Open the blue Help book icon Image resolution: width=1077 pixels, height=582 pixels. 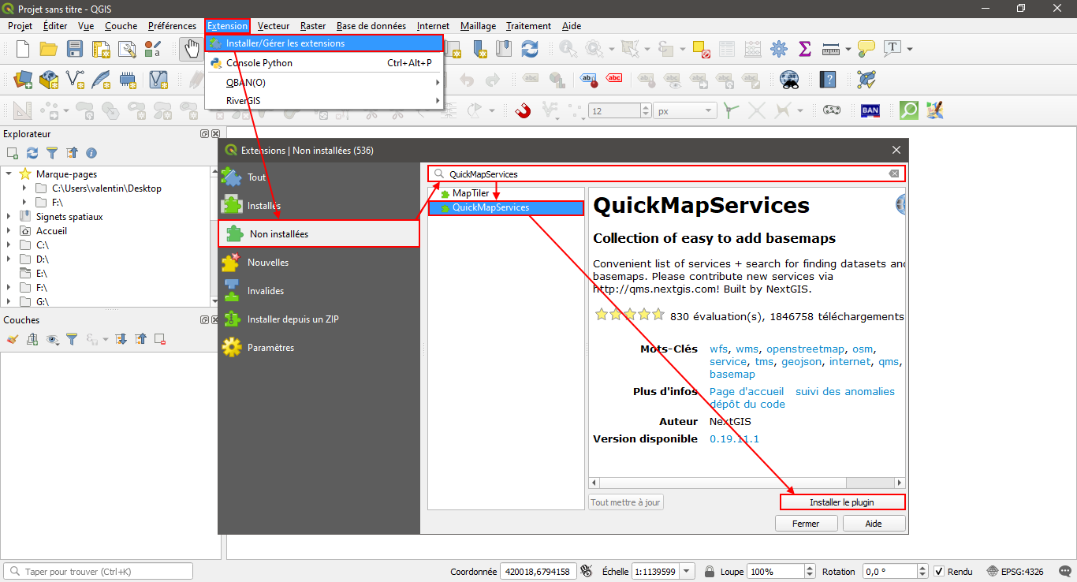pos(828,80)
